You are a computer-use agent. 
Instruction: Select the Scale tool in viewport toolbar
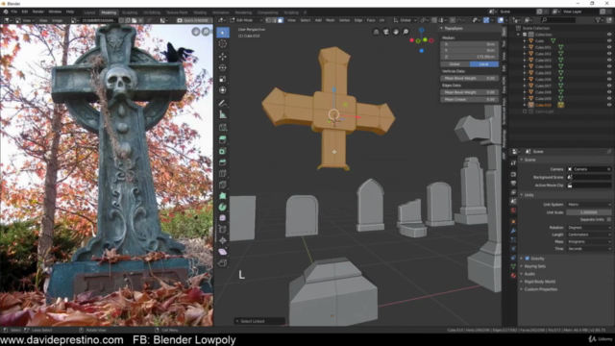point(222,79)
